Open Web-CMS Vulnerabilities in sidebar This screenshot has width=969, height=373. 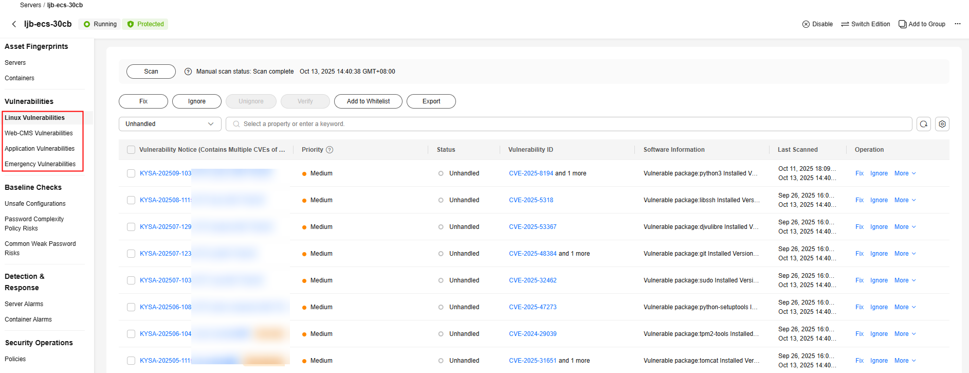click(39, 133)
